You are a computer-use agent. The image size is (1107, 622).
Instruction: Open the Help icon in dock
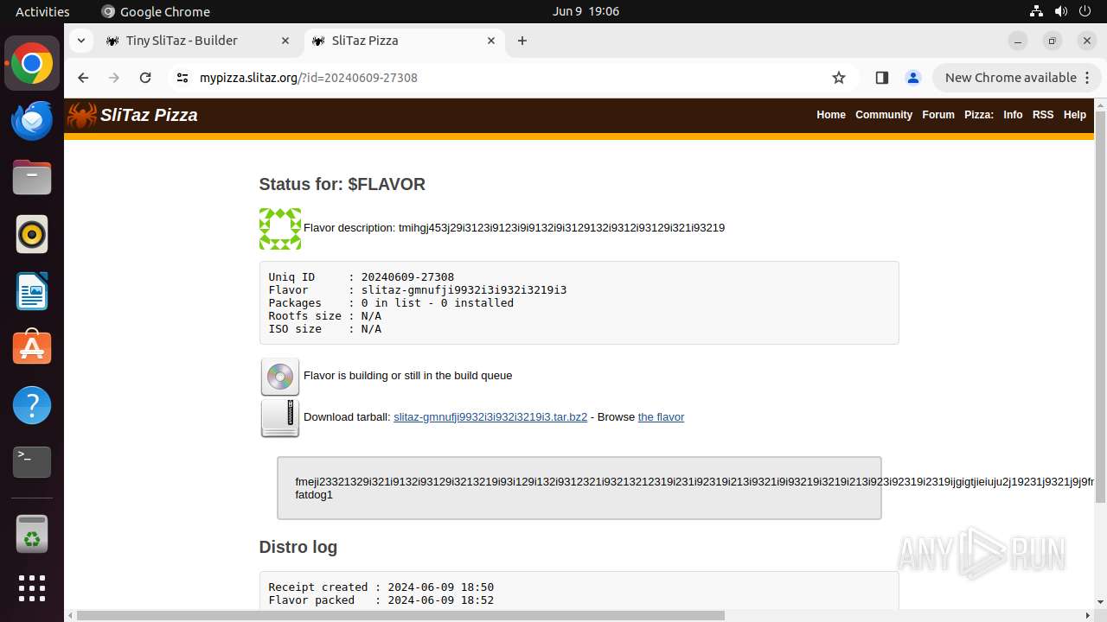coord(32,405)
